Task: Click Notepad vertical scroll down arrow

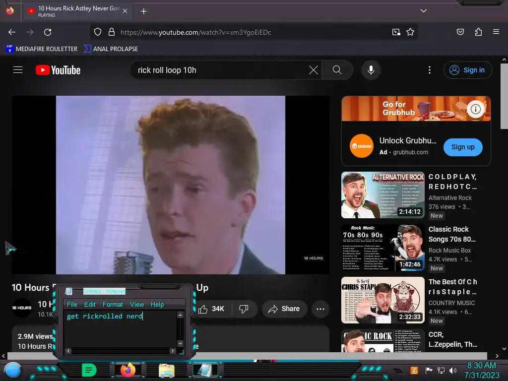Action: click(181, 343)
